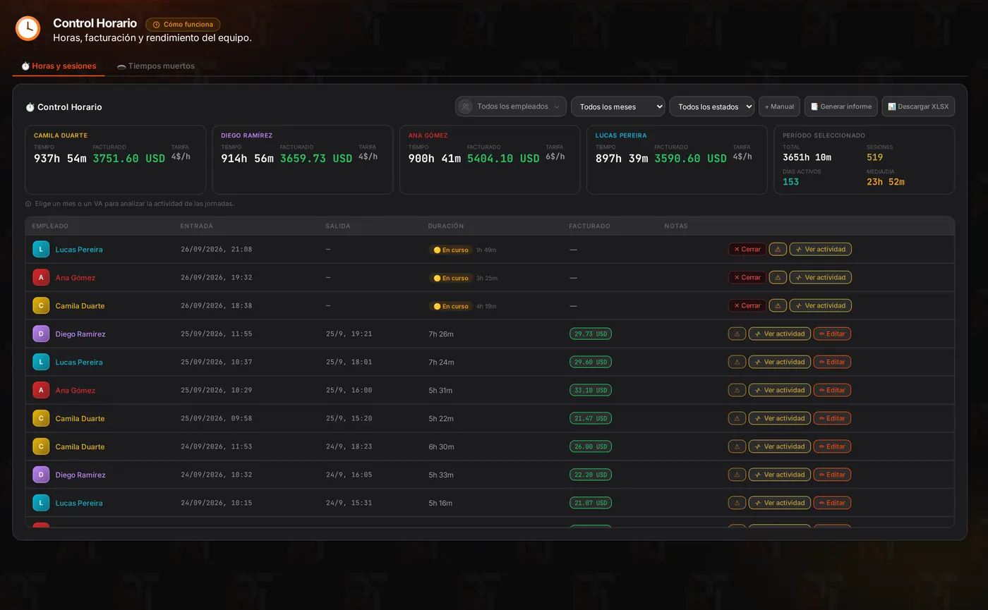Click Descargar XLSX button
This screenshot has height=610, width=988.
pos(918,106)
